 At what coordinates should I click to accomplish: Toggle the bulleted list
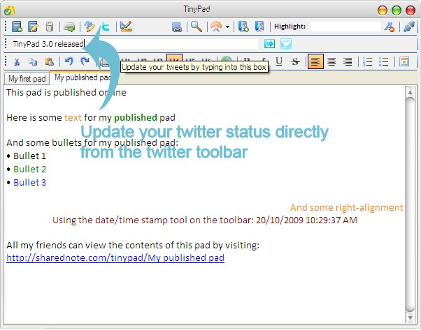[383, 62]
